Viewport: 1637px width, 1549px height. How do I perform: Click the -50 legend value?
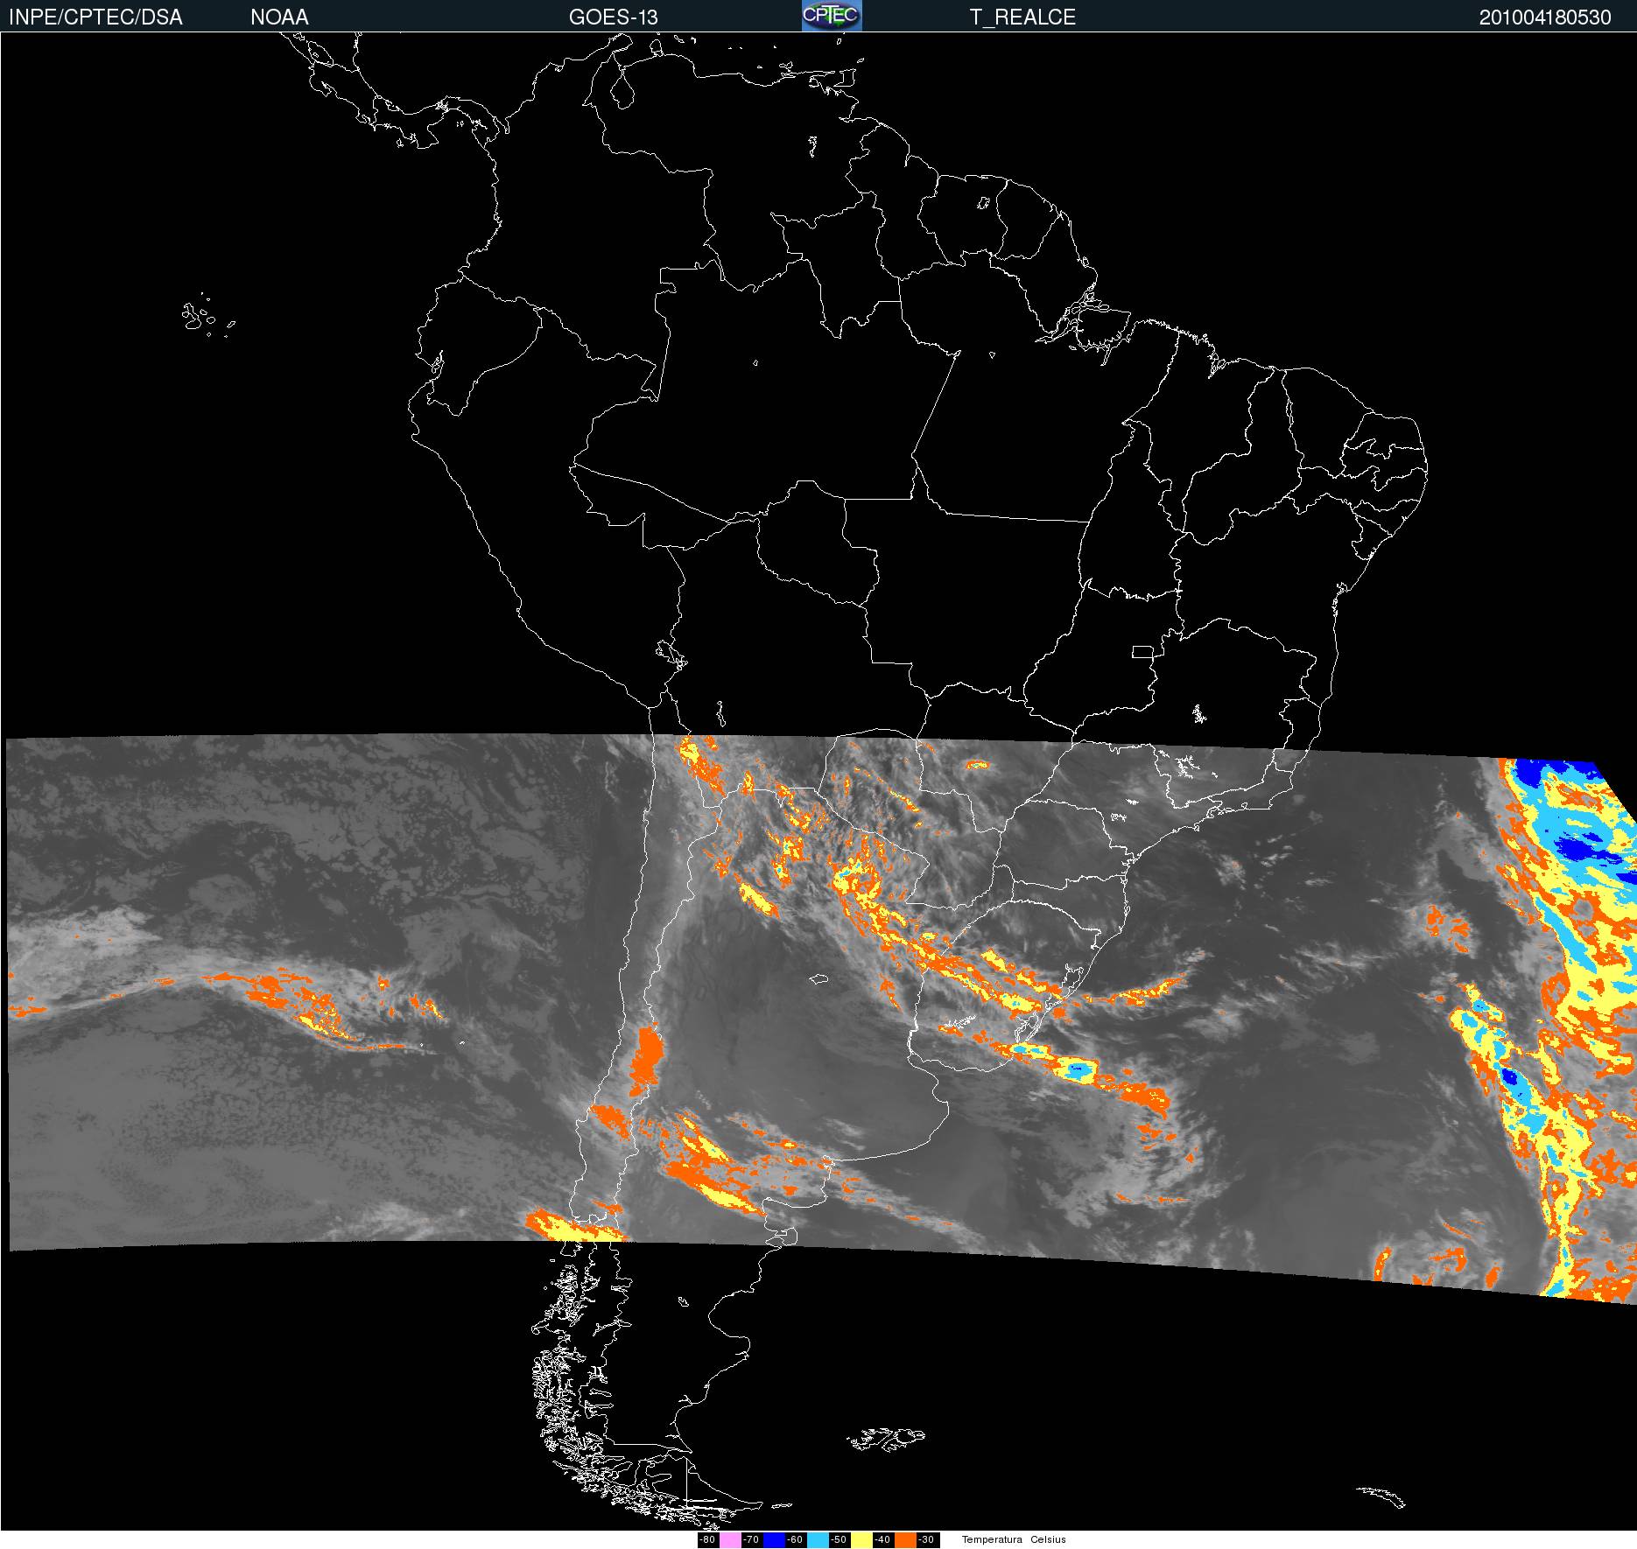839,1540
